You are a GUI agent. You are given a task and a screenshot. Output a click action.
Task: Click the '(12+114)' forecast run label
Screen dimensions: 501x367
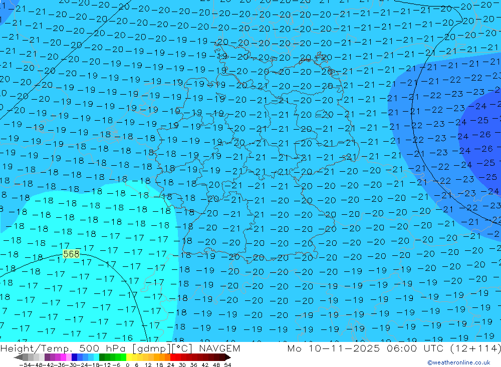[475, 348]
